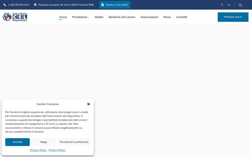252x157 pixels.
Task: Click the Prenota ora button
Action: tap(233, 17)
